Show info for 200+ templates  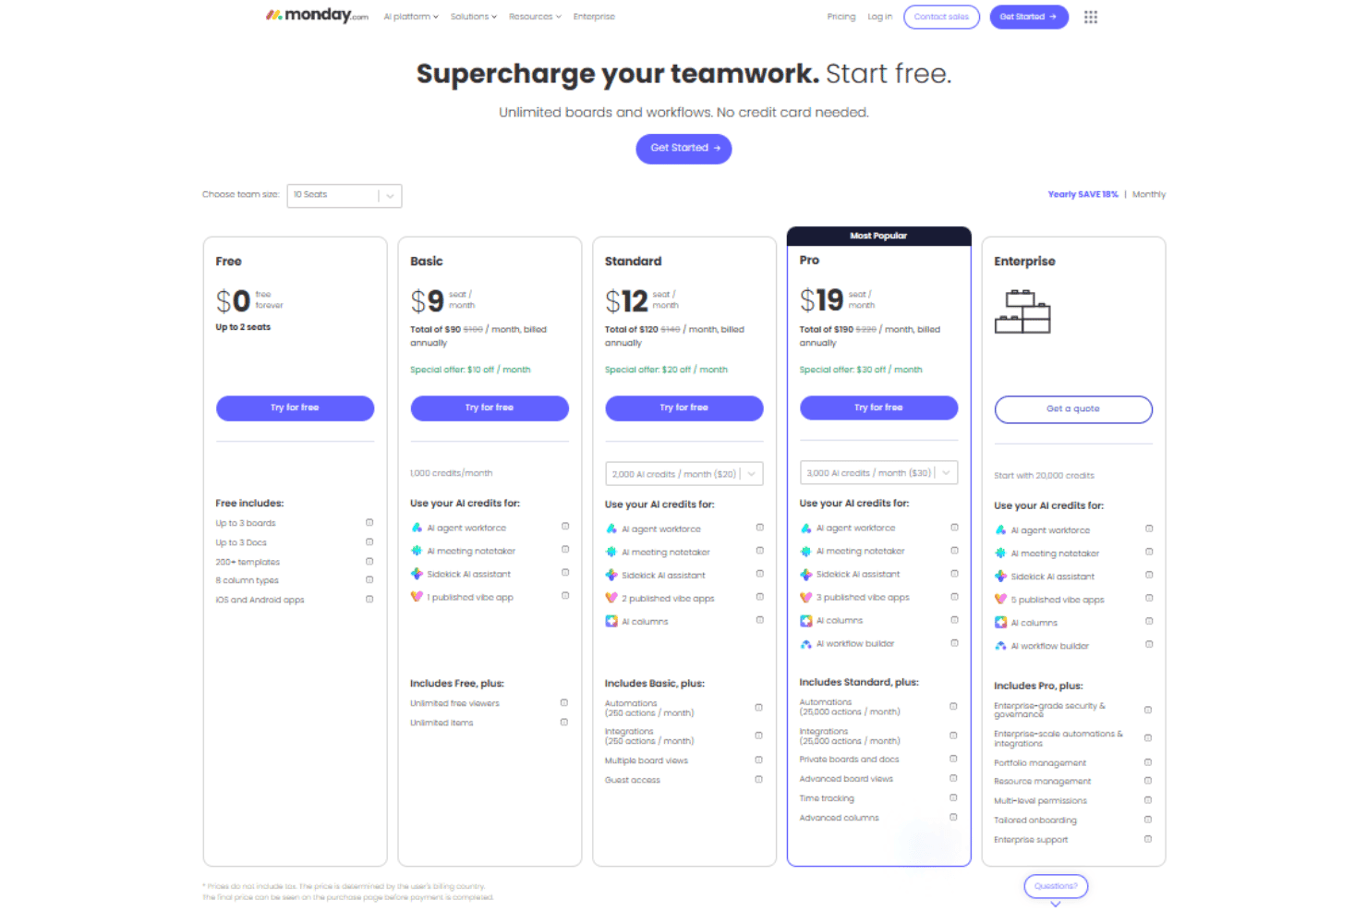pyautogui.click(x=369, y=562)
